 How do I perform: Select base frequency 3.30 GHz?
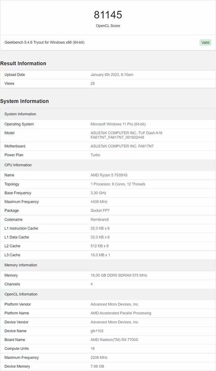point(98,193)
